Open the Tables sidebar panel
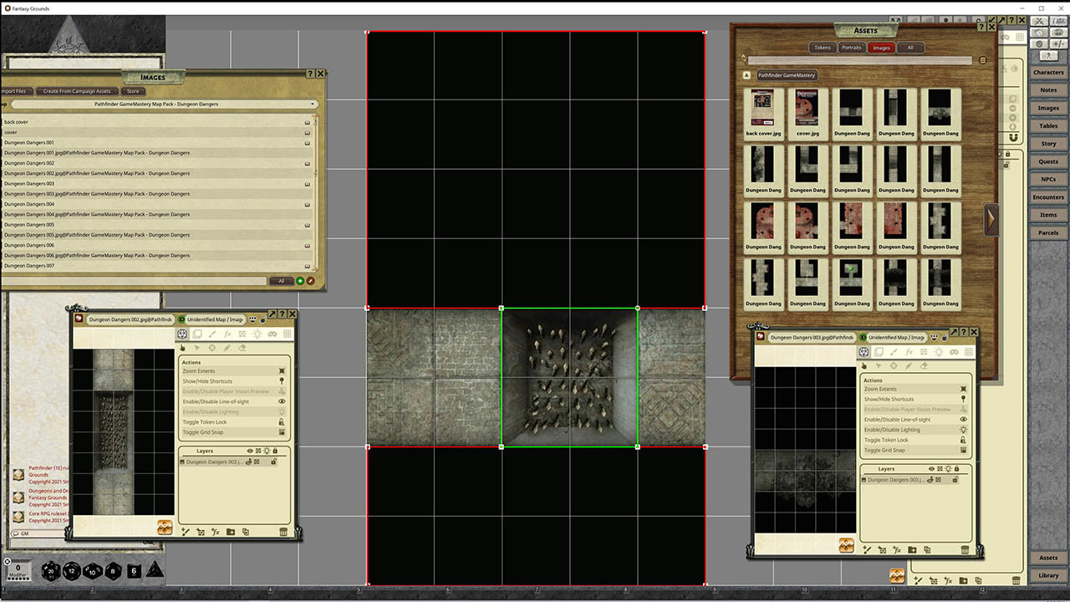 point(1048,125)
